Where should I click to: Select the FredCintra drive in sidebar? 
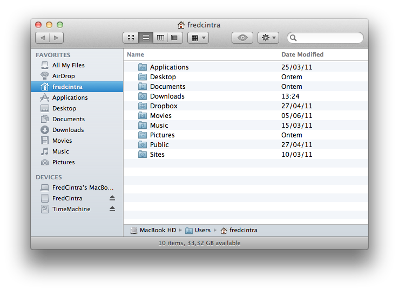click(x=77, y=198)
